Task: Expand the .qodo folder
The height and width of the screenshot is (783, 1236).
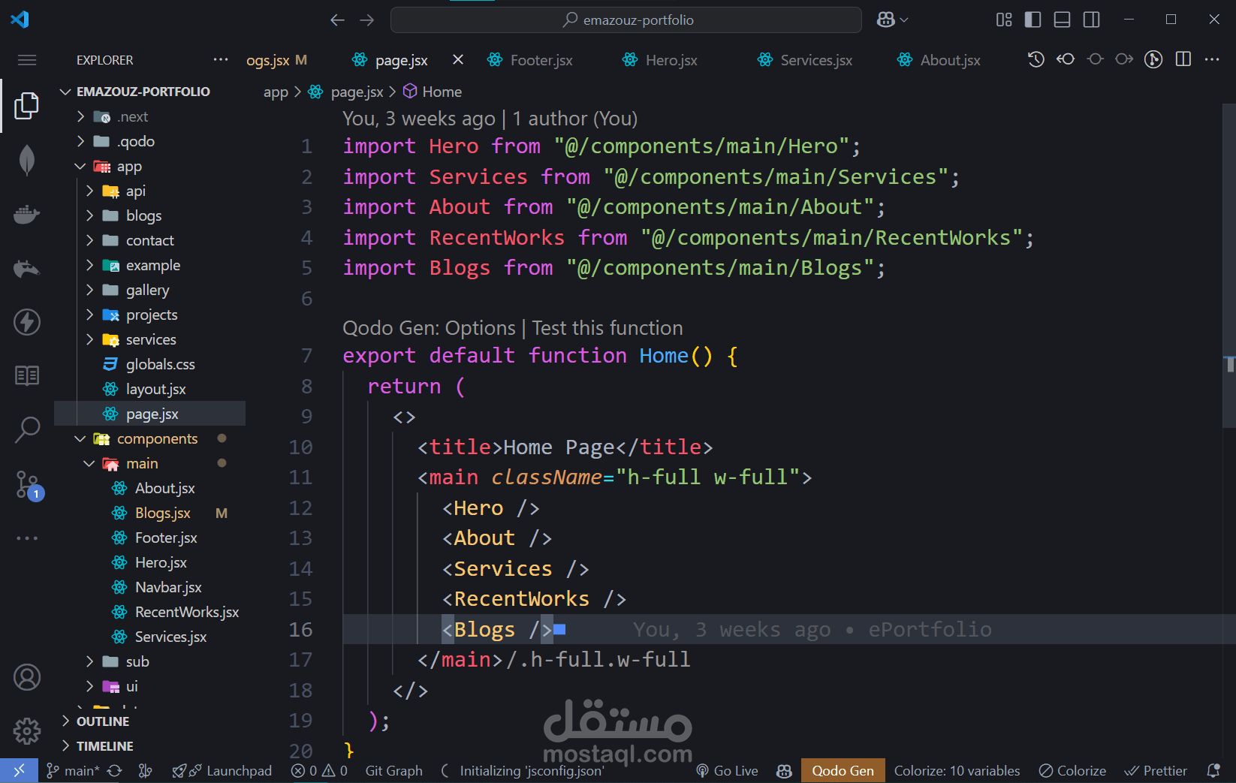Action: [x=81, y=141]
